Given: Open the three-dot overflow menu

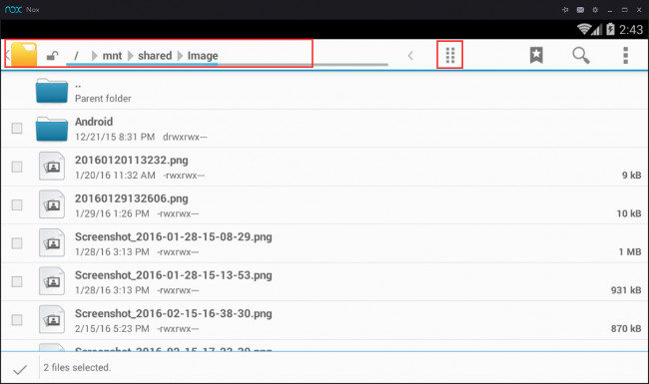Looking at the screenshot, I should tap(625, 56).
